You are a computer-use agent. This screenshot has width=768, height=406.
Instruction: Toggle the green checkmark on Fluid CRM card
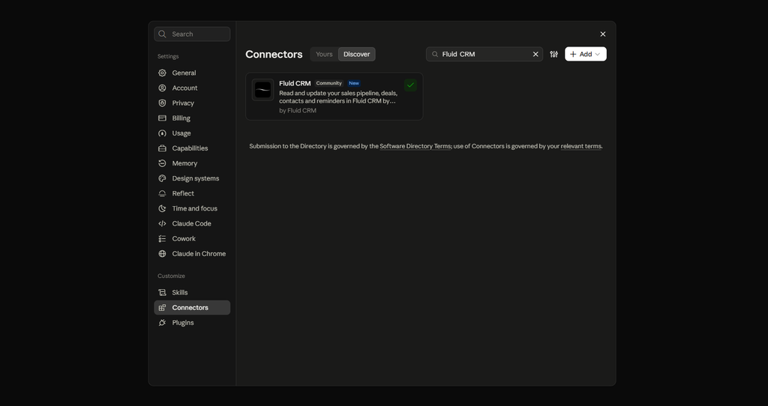[x=410, y=85]
